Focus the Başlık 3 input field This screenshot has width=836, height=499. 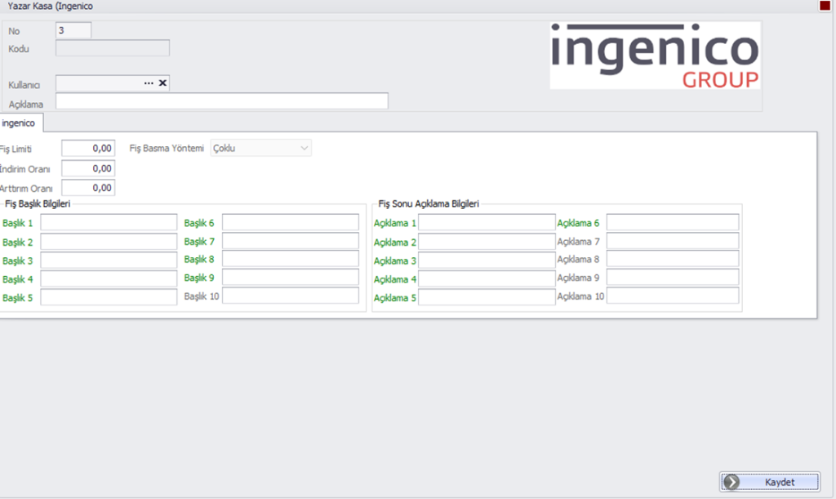pyautogui.click(x=109, y=261)
